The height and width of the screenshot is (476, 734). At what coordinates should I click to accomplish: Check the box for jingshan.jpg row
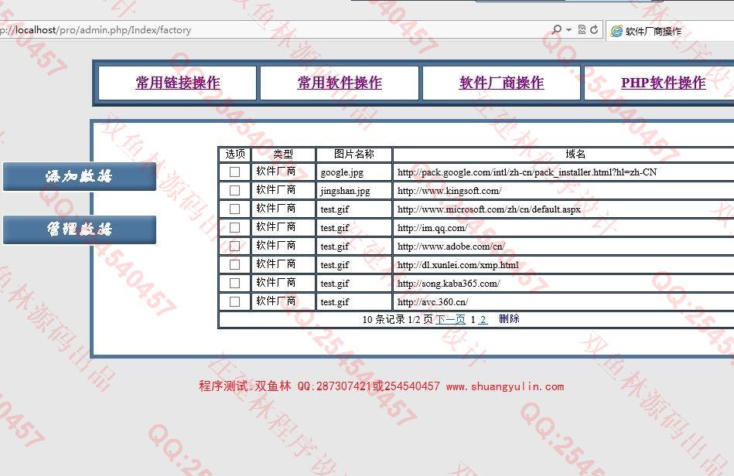click(x=234, y=190)
